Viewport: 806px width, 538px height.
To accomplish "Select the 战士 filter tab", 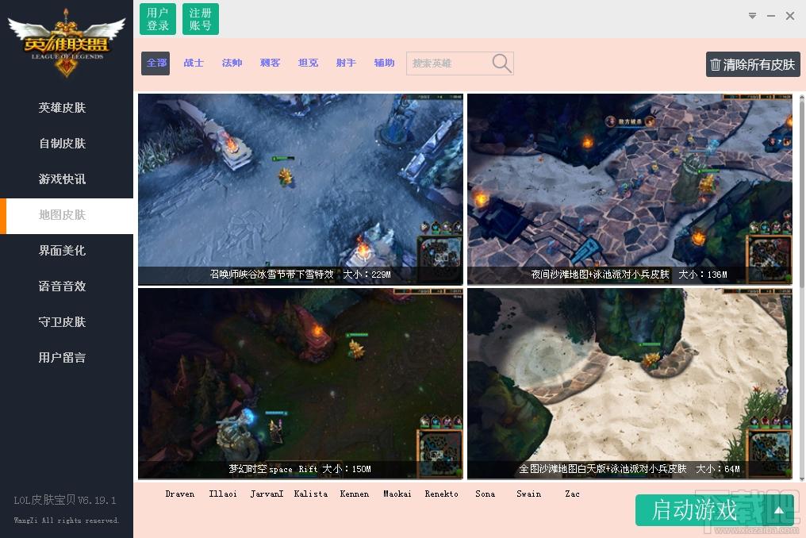I will [x=194, y=63].
